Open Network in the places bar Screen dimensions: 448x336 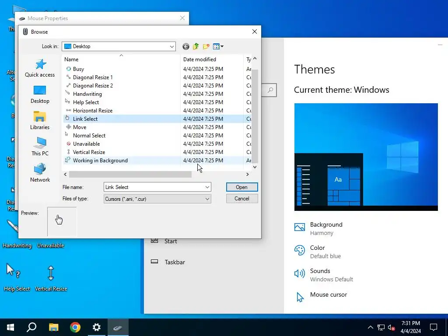[x=40, y=173]
